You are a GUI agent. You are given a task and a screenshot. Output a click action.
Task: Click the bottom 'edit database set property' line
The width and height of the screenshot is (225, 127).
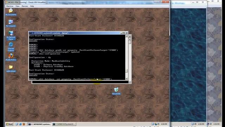pyautogui.click(x=70, y=79)
